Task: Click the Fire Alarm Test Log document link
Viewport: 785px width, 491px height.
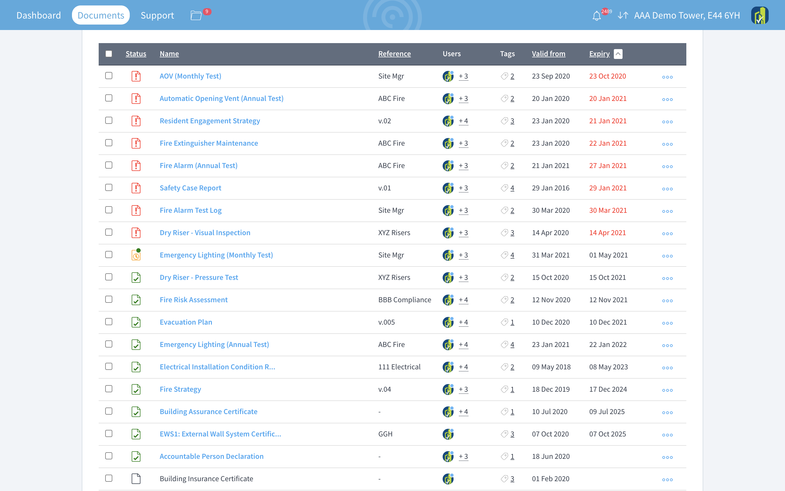Action: (191, 210)
